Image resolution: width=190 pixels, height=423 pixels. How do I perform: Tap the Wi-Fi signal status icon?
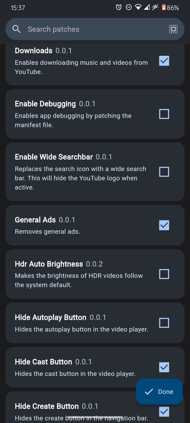coord(138,7)
